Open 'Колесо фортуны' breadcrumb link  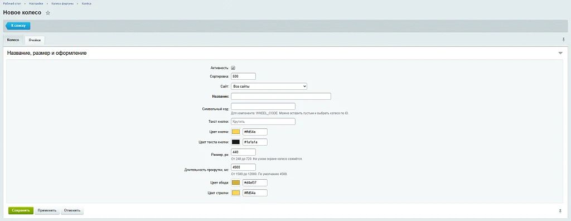pyautogui.click(x=62, y=3)
